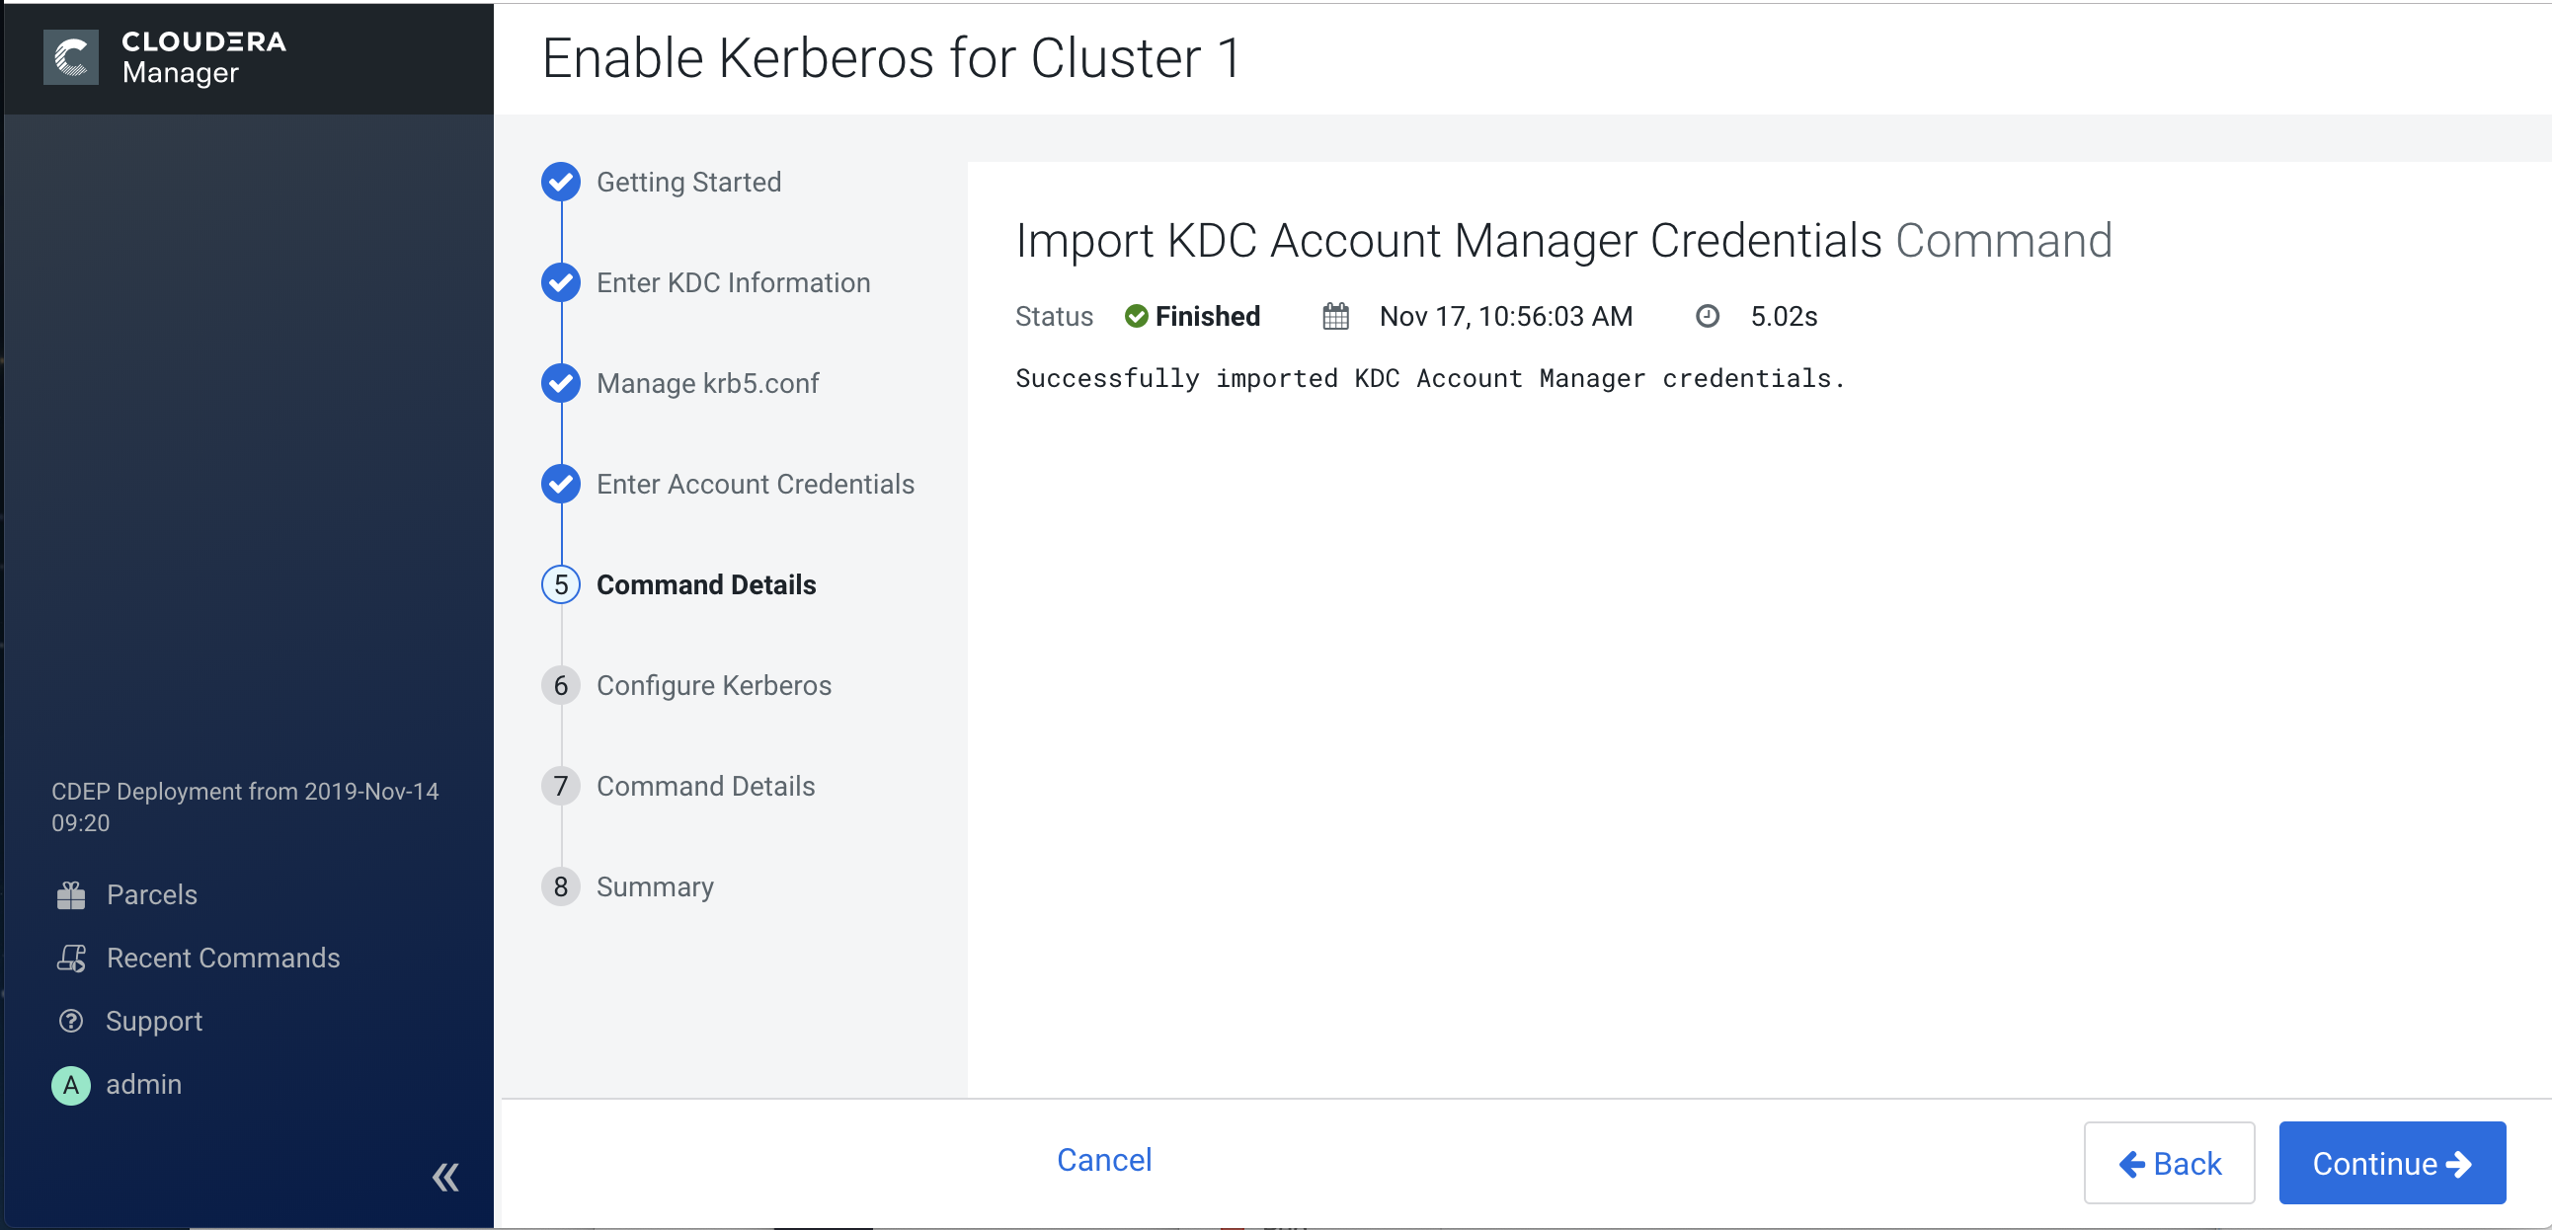Viewport: 2552px width, 1230px height.
Task: Click the green Finished status checkmark
Action: click(1137, 316)
